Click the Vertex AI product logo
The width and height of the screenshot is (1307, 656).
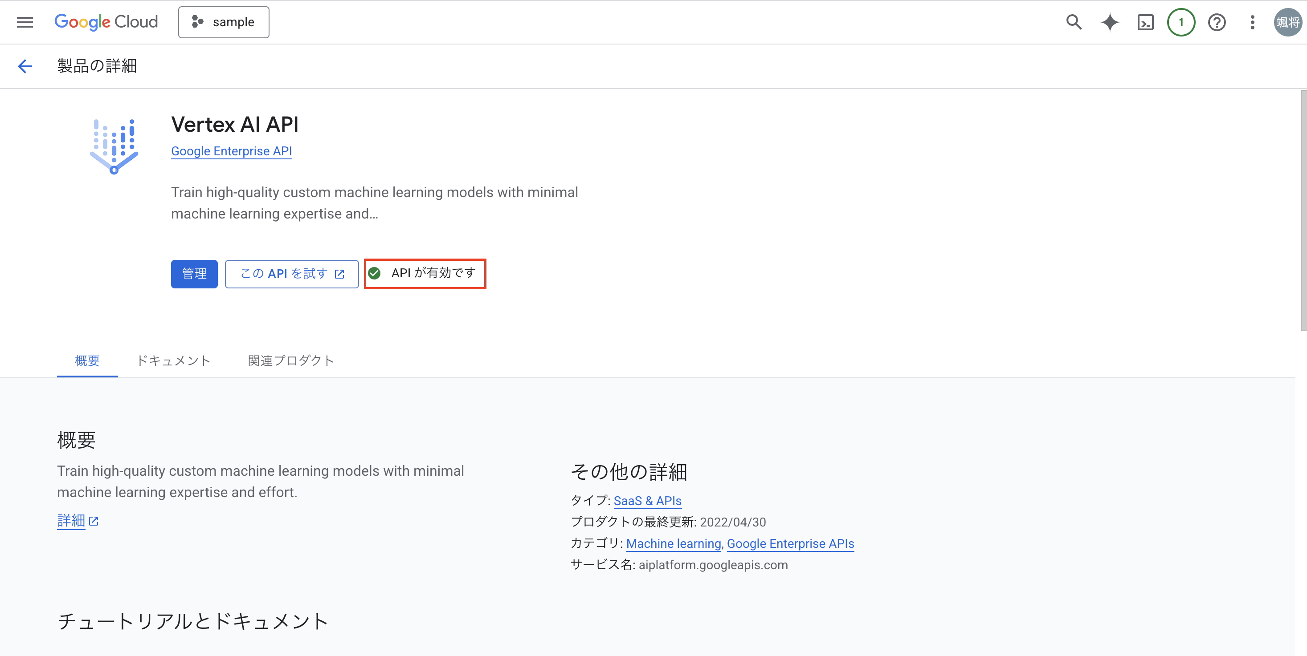(114, 146)
